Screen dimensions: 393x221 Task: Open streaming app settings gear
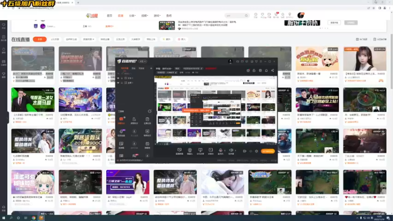tap(256, 151)
